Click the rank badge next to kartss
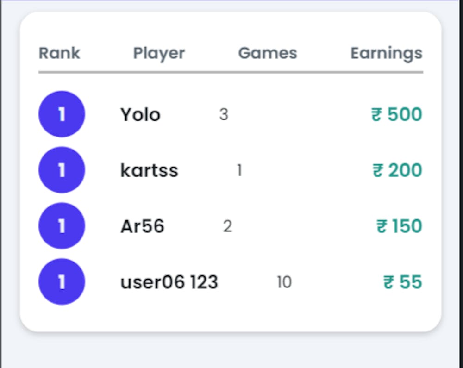Screen dimensions: 463x368 [62, 170]
